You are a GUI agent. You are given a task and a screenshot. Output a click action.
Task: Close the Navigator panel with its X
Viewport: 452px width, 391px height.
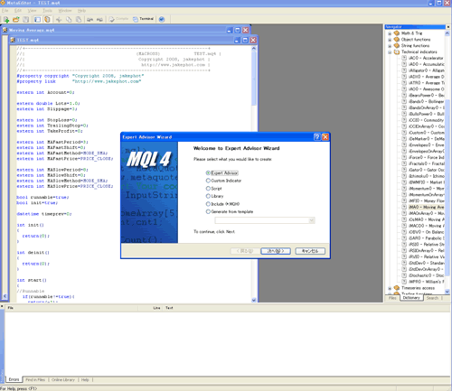(x=447, y=27)
